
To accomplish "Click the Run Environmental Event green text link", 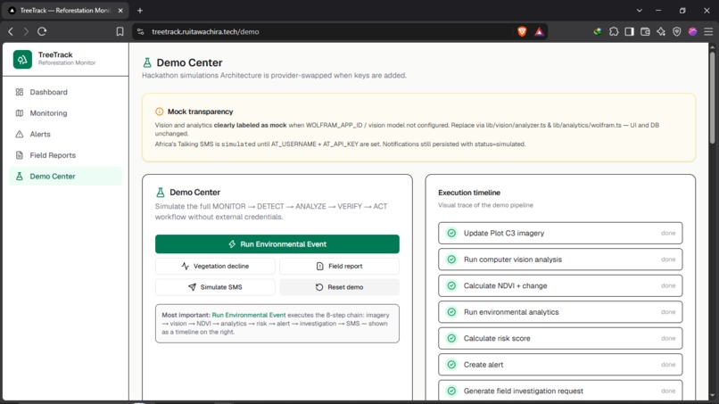I will pyautogui.click(x=249, y=315).
